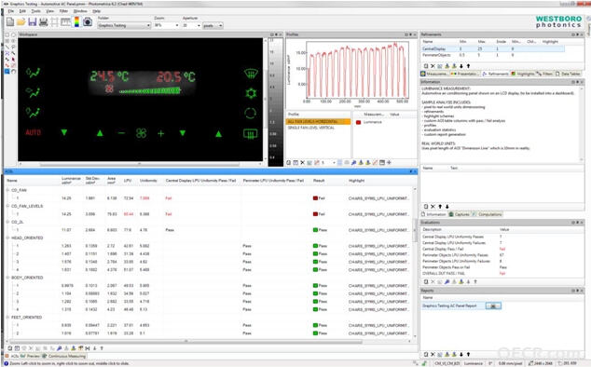Open the Window menu

click(x=80, y=11)
